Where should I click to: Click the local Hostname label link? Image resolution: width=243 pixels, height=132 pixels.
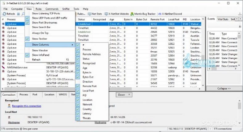[x=14, y=122]
